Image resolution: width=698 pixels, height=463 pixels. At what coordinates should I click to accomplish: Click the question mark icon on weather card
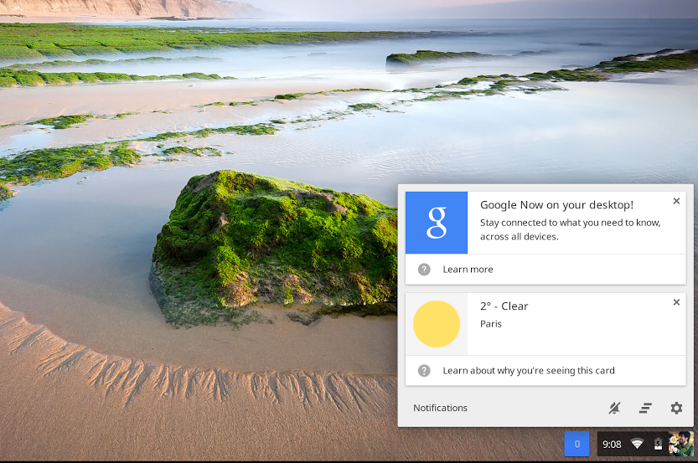[x=424, y=371]
